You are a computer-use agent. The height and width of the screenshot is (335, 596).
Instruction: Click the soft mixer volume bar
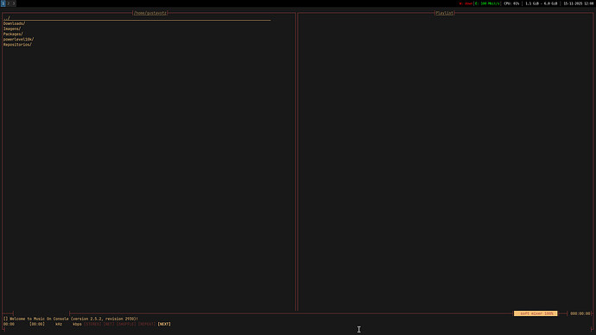click(536, 313)
